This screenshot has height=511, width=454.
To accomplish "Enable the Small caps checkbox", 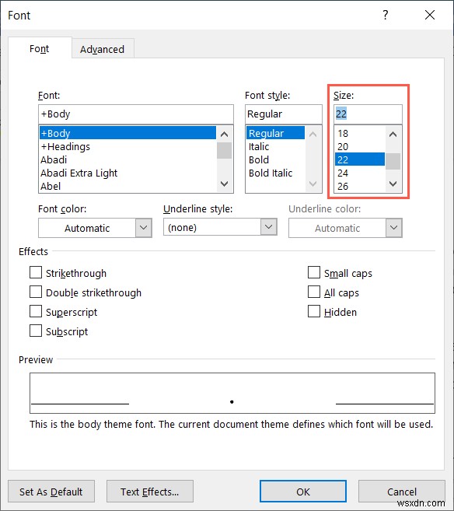I will click(x=314, y=272).
